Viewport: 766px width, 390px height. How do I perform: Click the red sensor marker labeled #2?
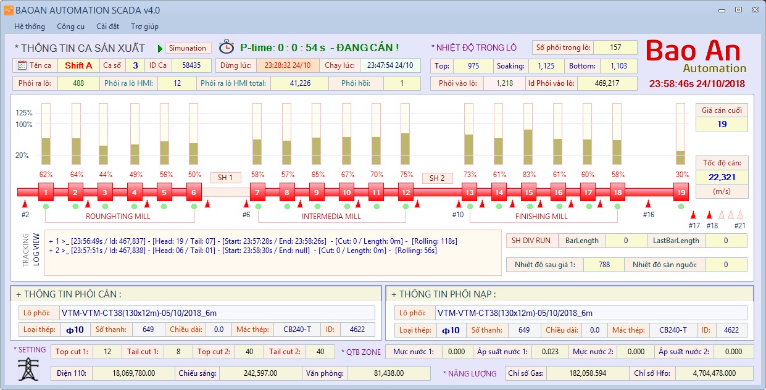point(25,204)
